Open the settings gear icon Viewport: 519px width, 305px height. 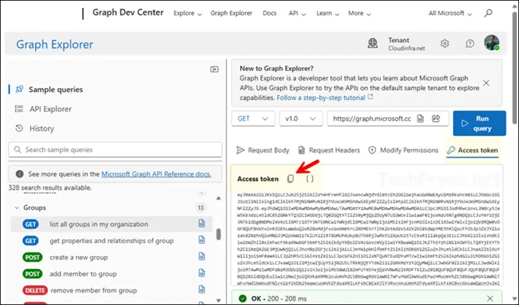click(445, 44)
